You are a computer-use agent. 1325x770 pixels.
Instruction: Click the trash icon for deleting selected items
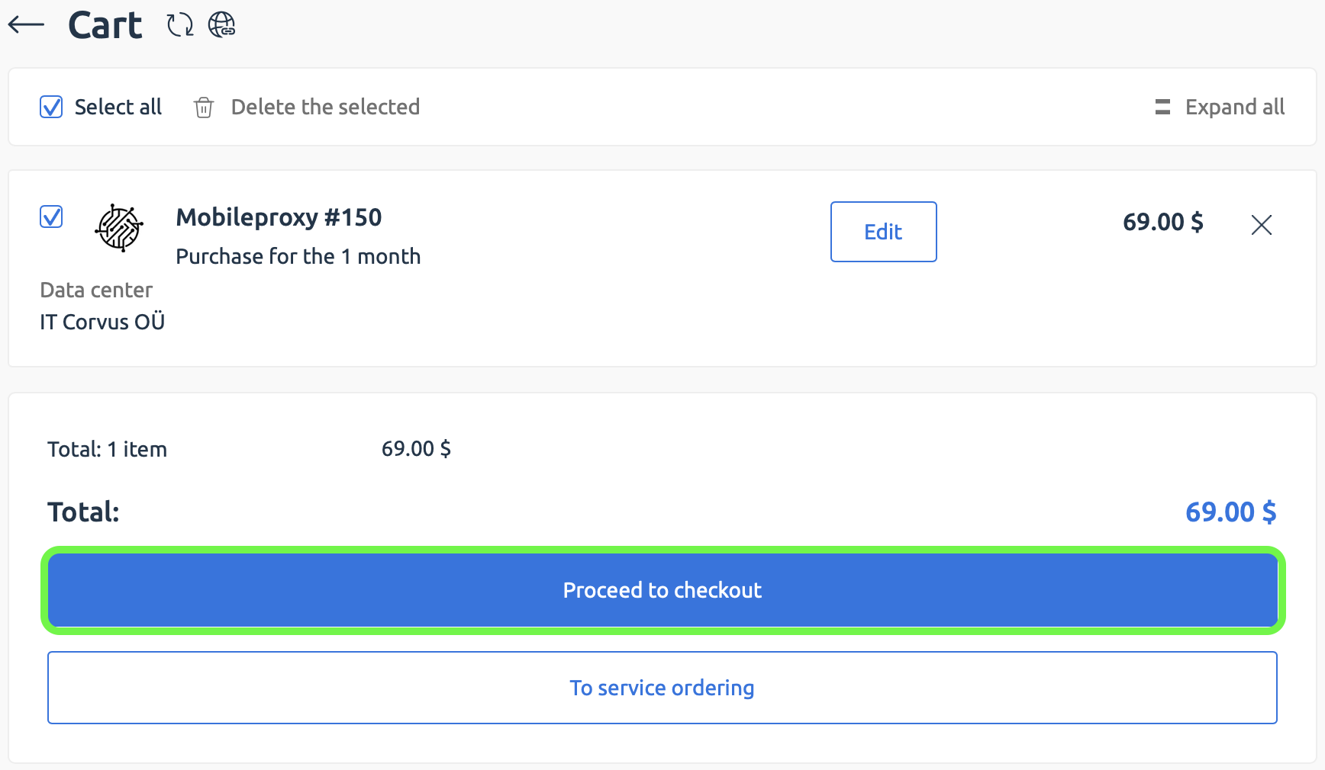(x=203, y=107)
